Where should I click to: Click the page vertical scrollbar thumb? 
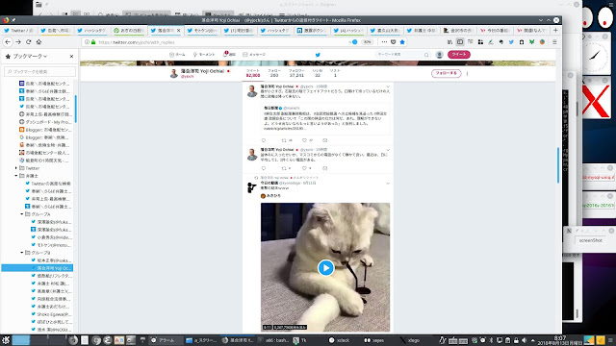(x=558, y=164)
